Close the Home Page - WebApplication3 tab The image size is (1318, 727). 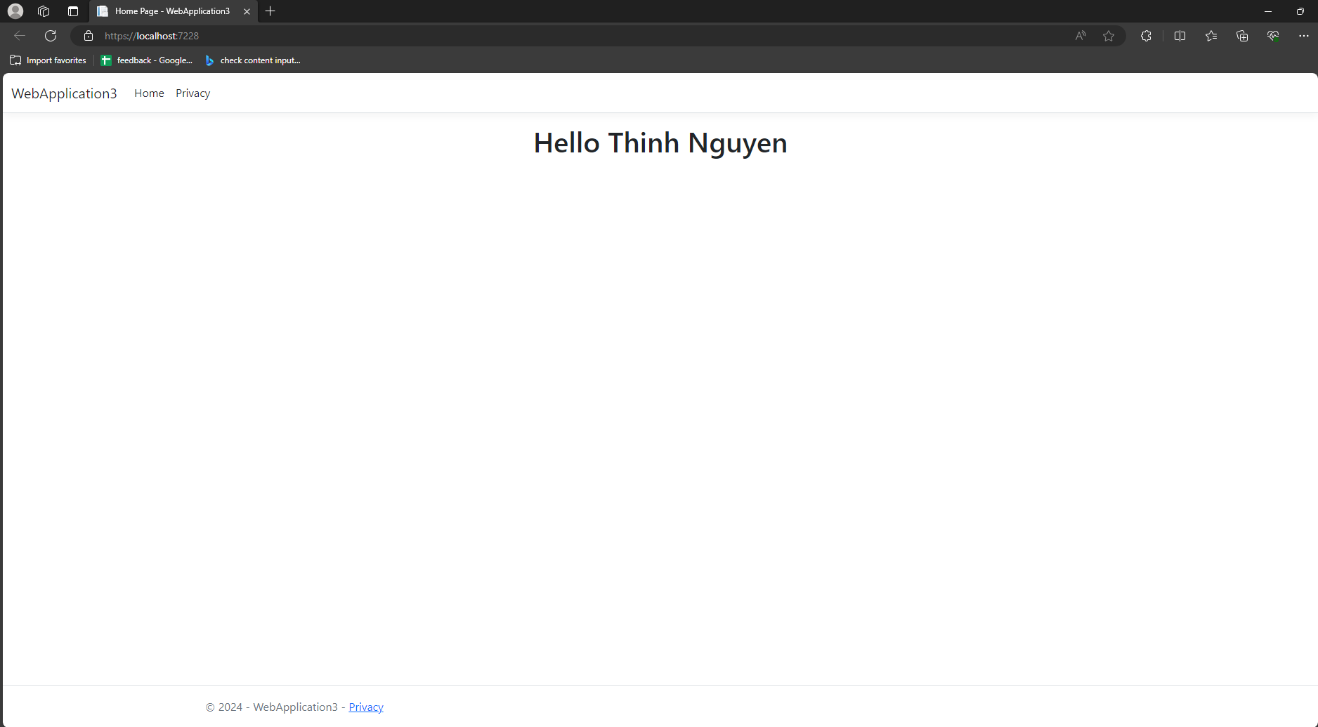[x=247, y=11]
